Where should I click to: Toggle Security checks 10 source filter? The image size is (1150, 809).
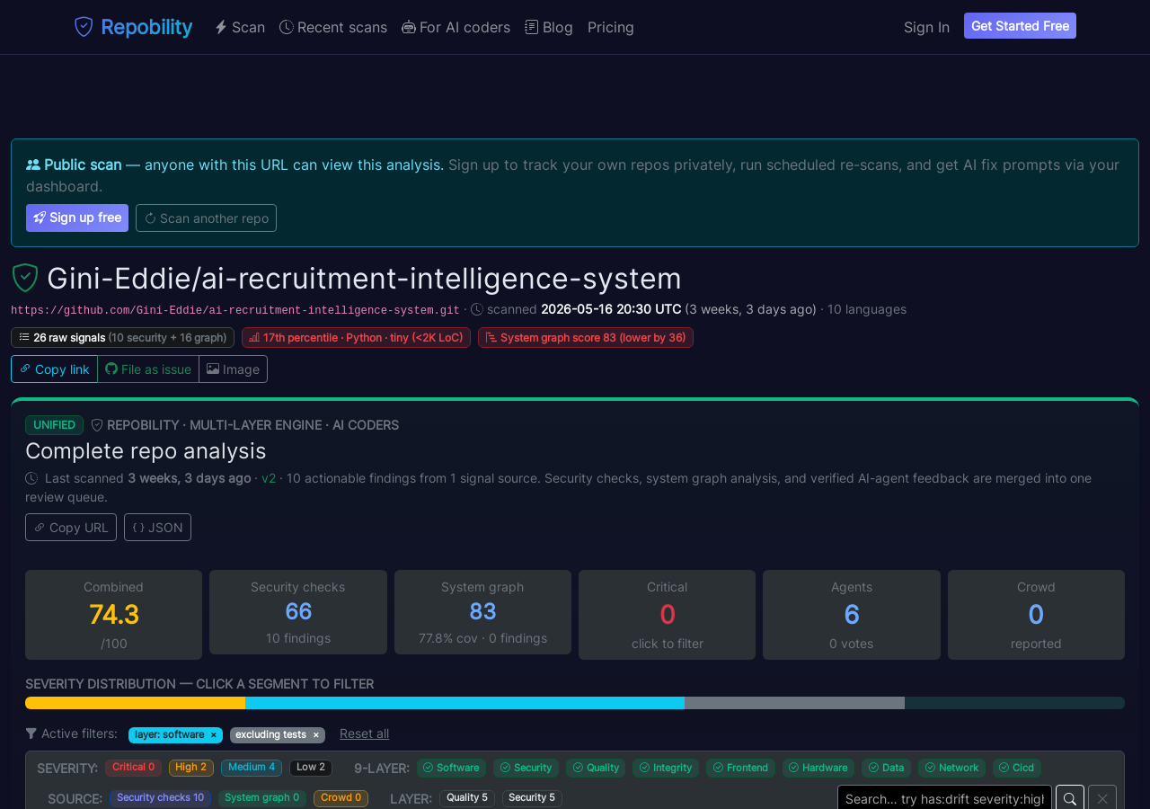160,798
